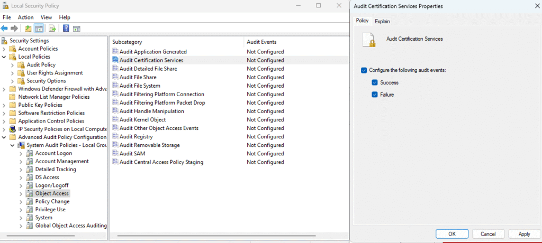Select the Audit Registry subcategory icon

[115, 137]
